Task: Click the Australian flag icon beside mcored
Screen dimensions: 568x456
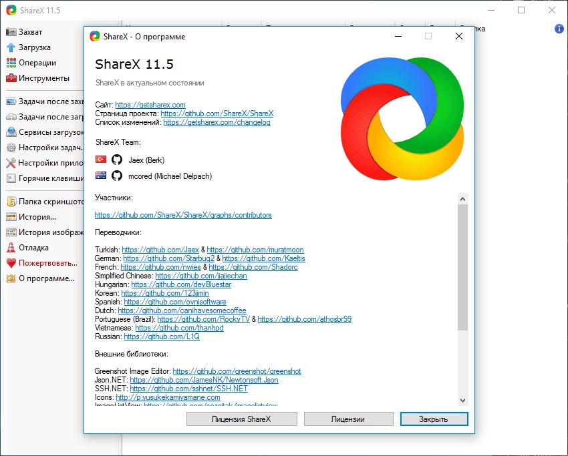Action: [x=101, y=175]
